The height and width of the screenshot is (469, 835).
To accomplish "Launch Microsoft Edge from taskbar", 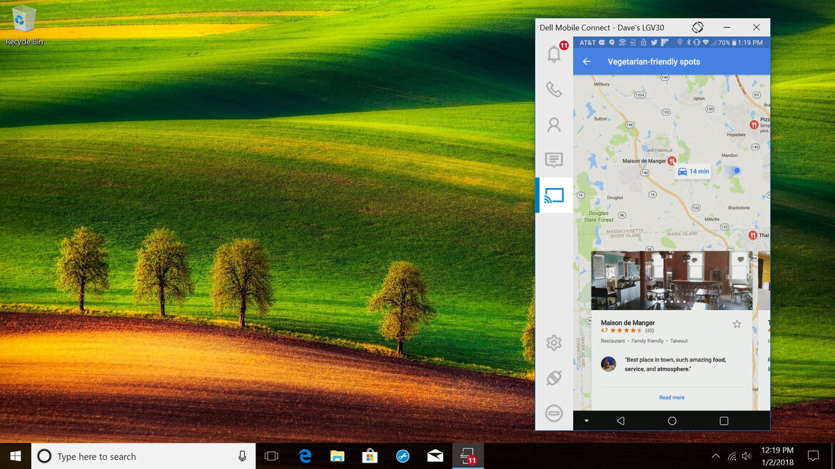I will point(305,456).
